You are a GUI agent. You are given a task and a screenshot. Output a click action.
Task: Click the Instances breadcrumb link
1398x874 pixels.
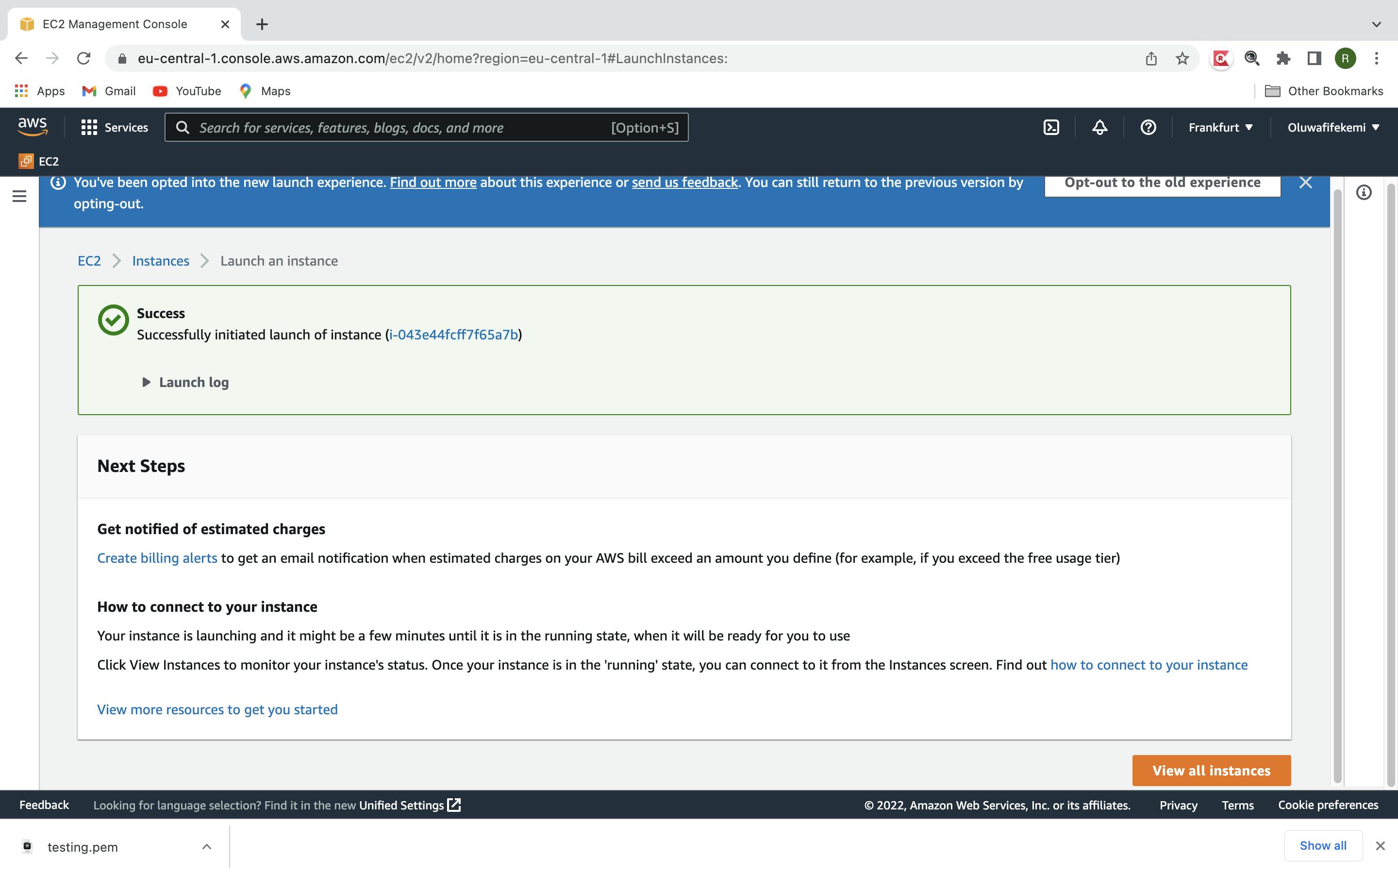pos(160,260)
